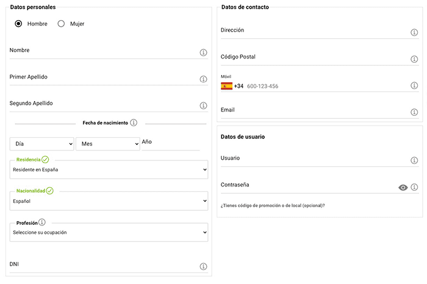Open the Seleccione su ocupación dropdown
The height and width of the screenshot is (284, 427).
pos(110,232)
